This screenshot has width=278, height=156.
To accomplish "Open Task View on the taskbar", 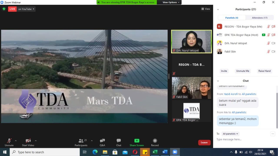I will click(85, 152).
